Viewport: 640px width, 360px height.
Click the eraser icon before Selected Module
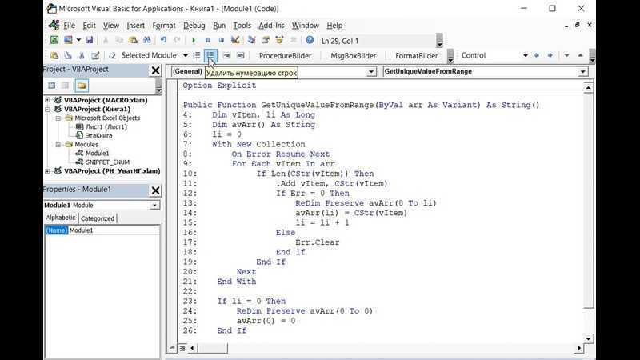tap(112, 55)
